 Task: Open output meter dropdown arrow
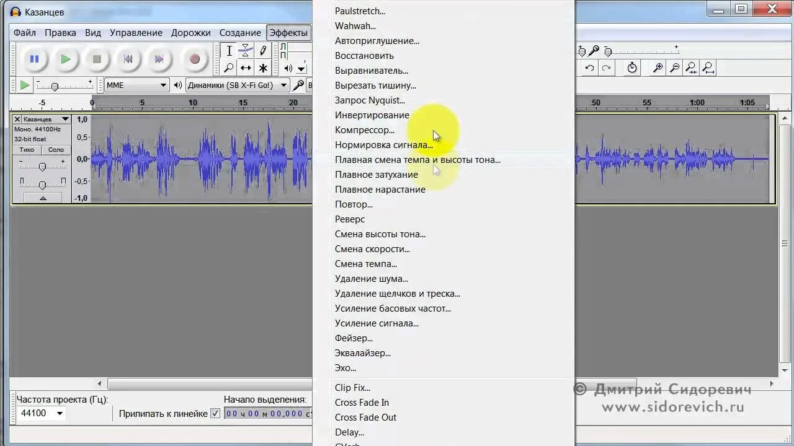pos(301,69)
